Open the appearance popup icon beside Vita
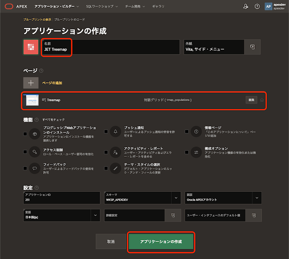Image resolution: width=289 pixels, height=259 pixels. point(252,47)
